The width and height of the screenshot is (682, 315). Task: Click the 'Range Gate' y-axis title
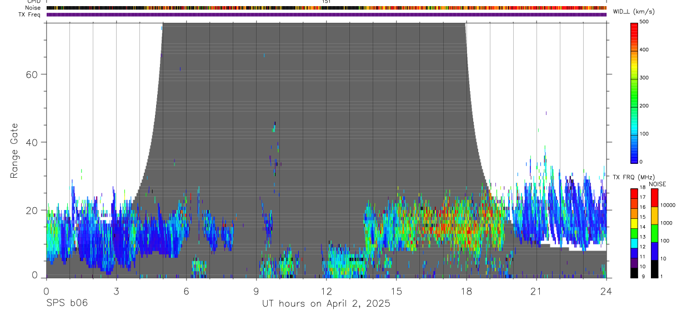click(x=14, y=151)
